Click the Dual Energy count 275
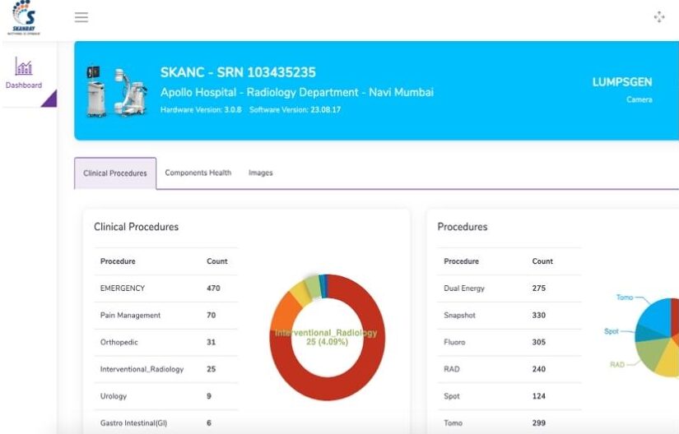 (539, 289)
